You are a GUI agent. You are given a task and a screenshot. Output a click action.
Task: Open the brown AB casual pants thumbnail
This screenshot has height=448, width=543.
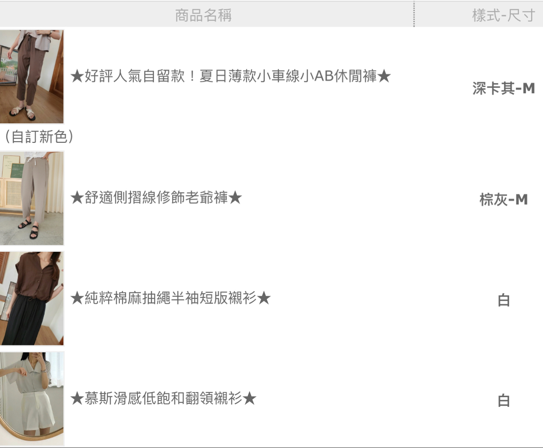[32, 76]
